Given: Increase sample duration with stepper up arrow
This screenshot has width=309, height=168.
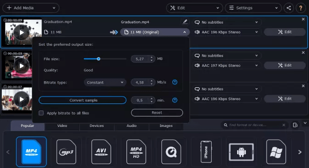Looking at the screenshot, I should coord(151,99).
